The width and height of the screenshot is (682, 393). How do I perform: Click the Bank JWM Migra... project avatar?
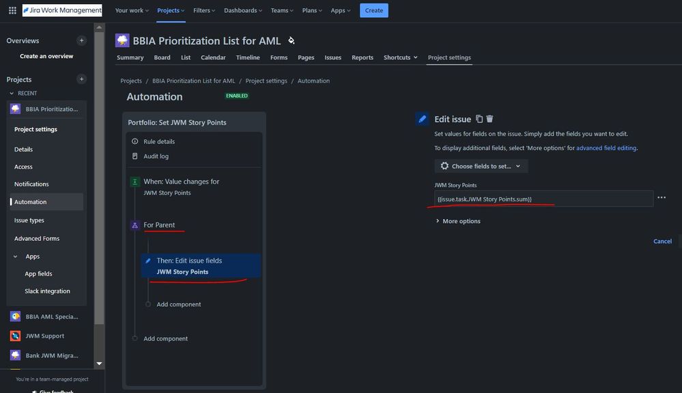click(x=15, y=355)
